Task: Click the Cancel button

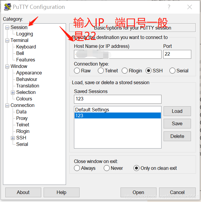Action: click(177, 193)
